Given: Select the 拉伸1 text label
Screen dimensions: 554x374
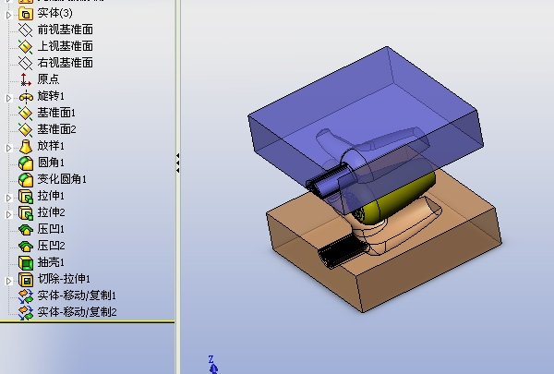Looking at the screenshot, I should coord(51,196).
